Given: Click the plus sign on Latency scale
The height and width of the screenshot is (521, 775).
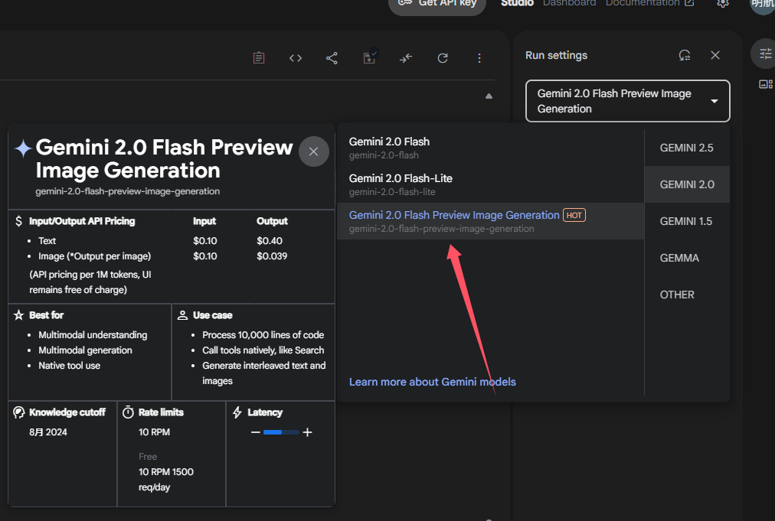Looking at the screenshot, I should (x=307, y=432).
